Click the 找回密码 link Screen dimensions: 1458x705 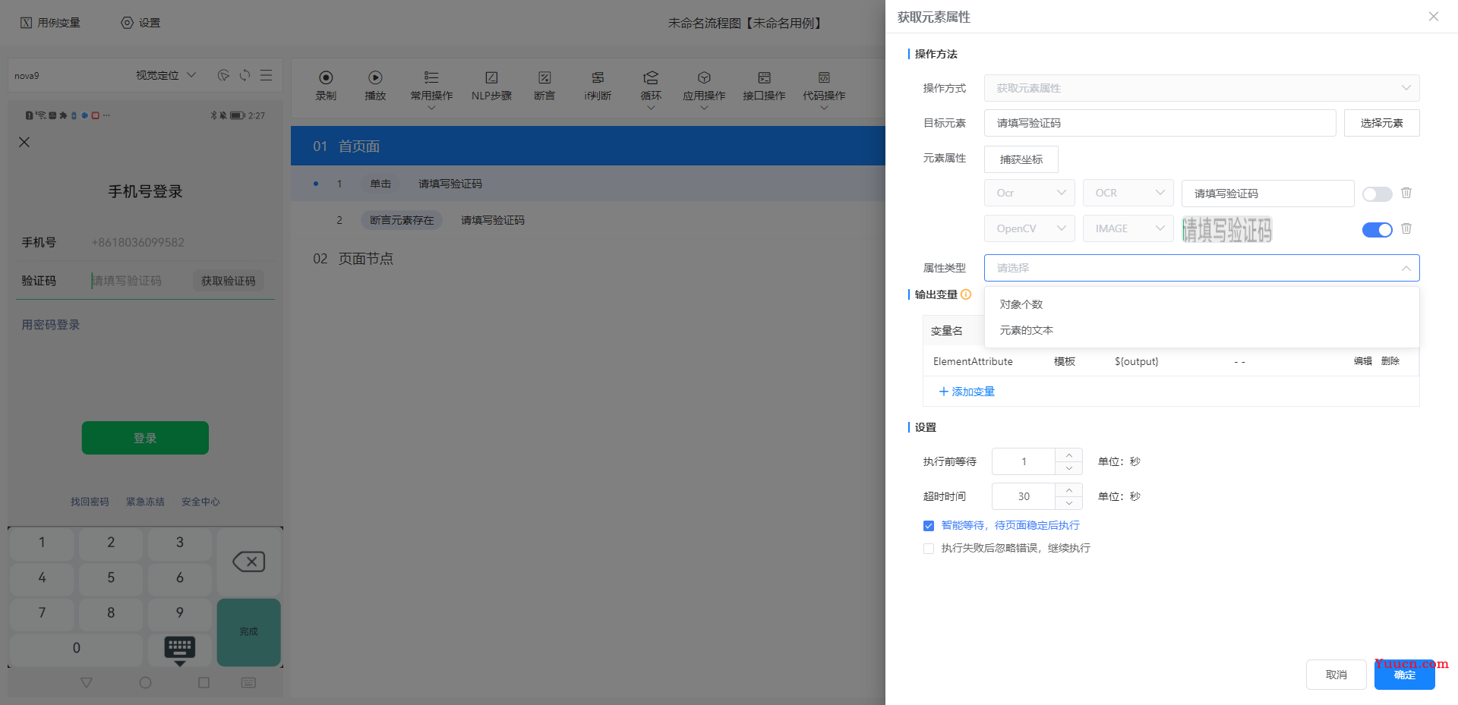click(x=90, y=502)
